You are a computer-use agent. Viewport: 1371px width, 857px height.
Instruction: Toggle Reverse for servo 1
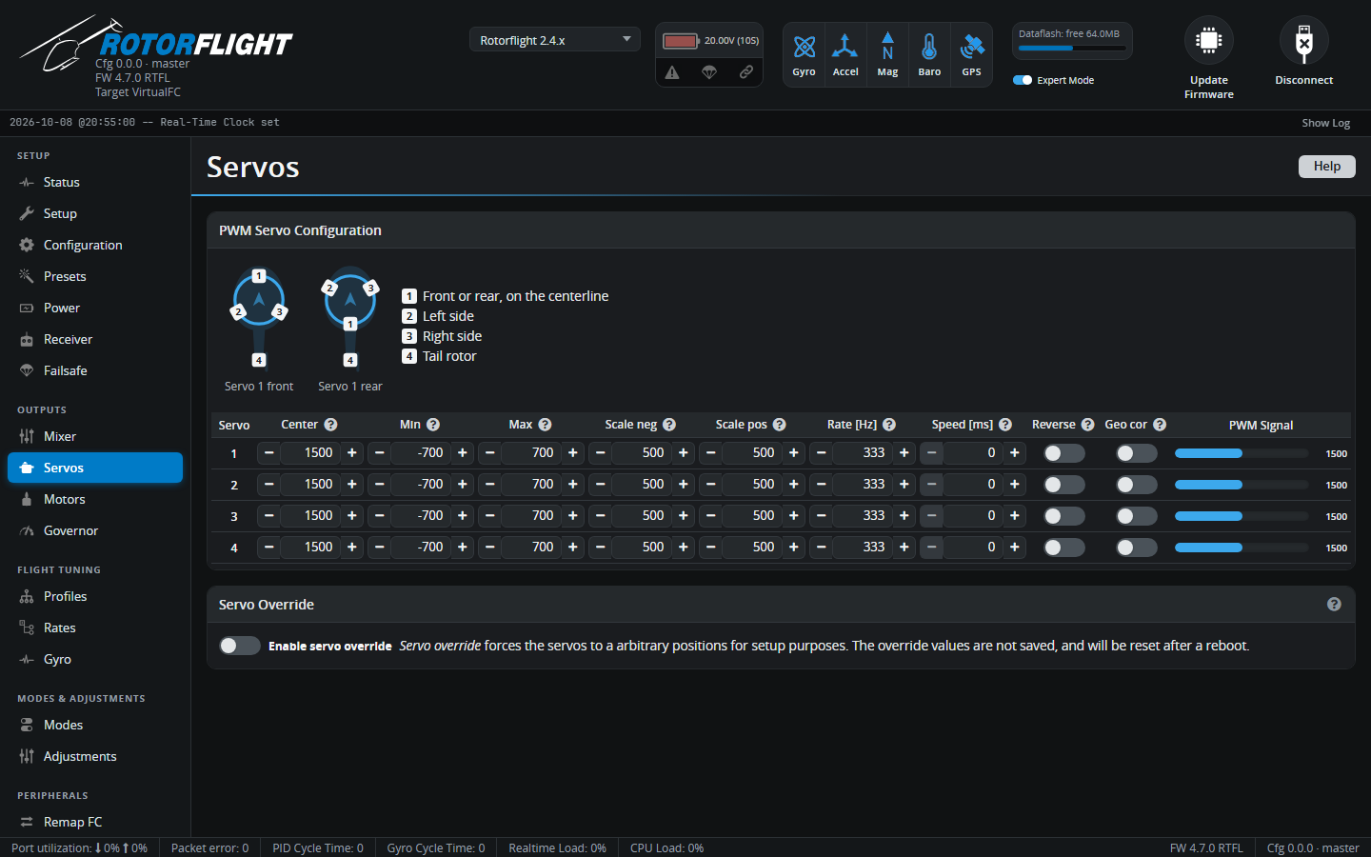click(1064, 453)
